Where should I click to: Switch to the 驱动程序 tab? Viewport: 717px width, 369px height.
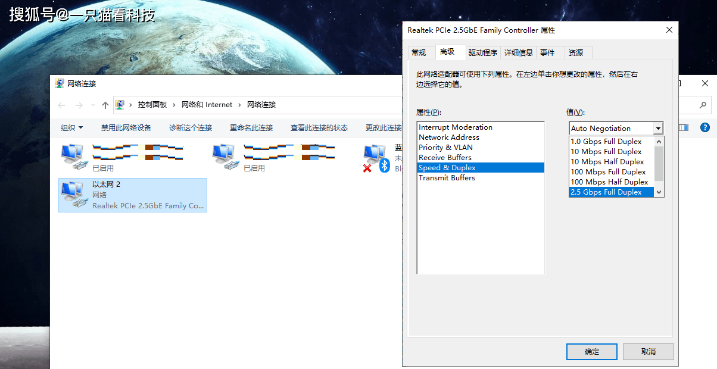pos(482,52)
